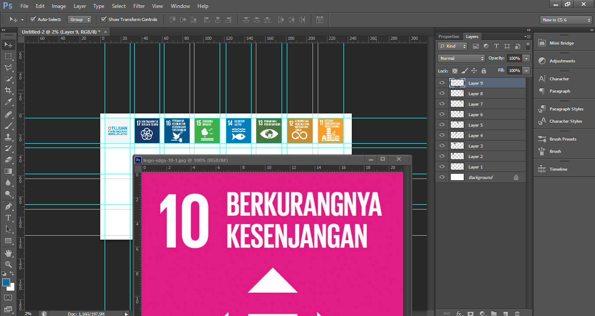Pick the Rectangle shape tool

8,240
